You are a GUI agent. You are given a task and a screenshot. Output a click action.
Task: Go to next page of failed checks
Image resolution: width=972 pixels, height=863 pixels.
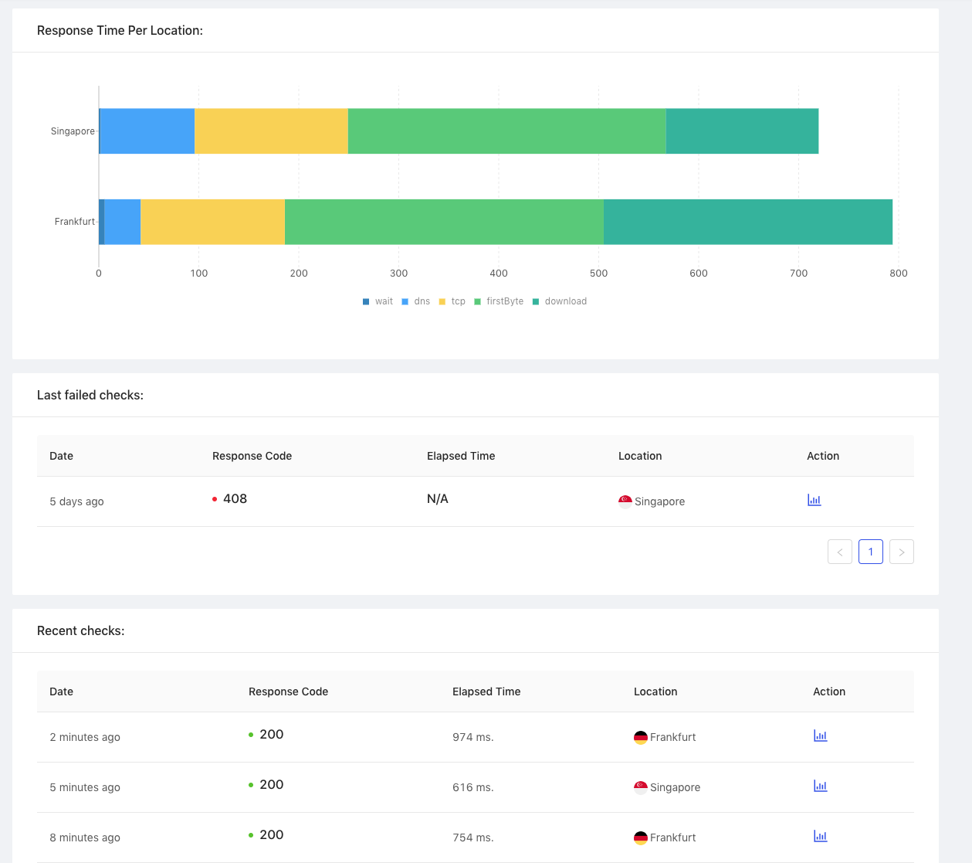[x=902, y=552]
